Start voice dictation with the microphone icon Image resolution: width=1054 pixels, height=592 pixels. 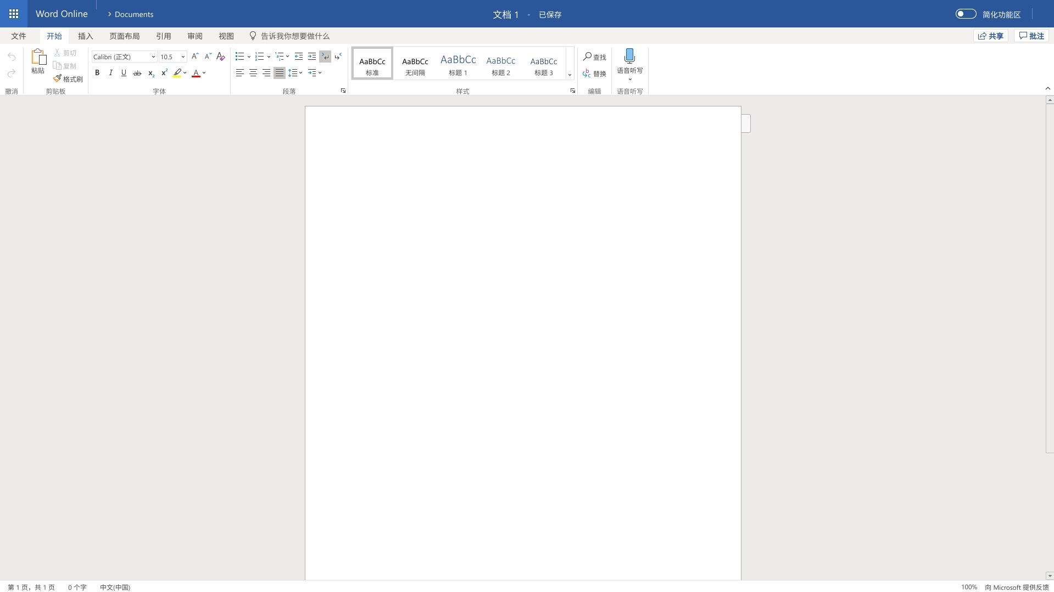[629, 57]
